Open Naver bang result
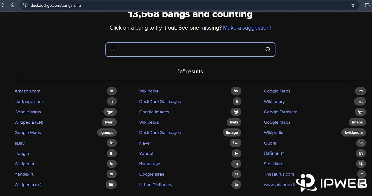The width and height of the screenshot is (372, 196). [145, 143]
